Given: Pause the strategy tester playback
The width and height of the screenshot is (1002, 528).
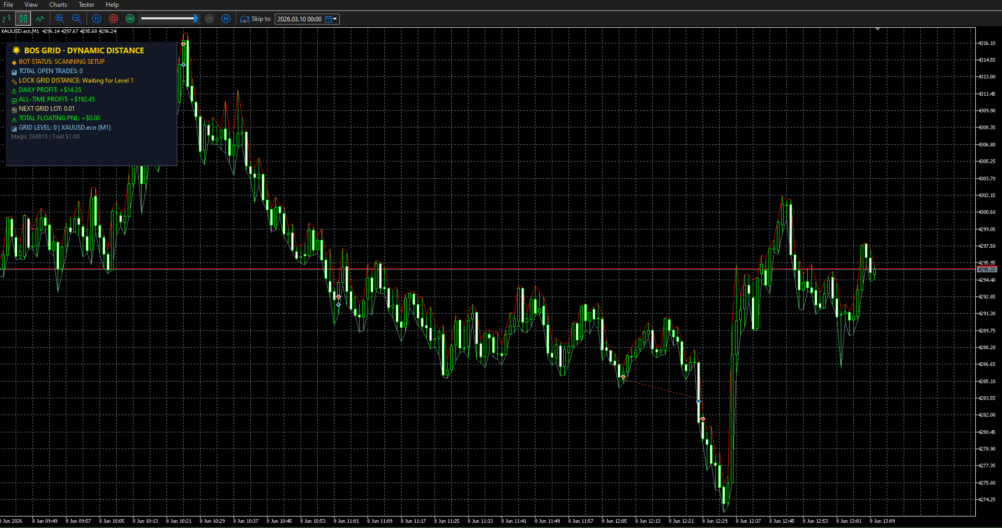Looking at the screenshot, I should pos(96,19).
